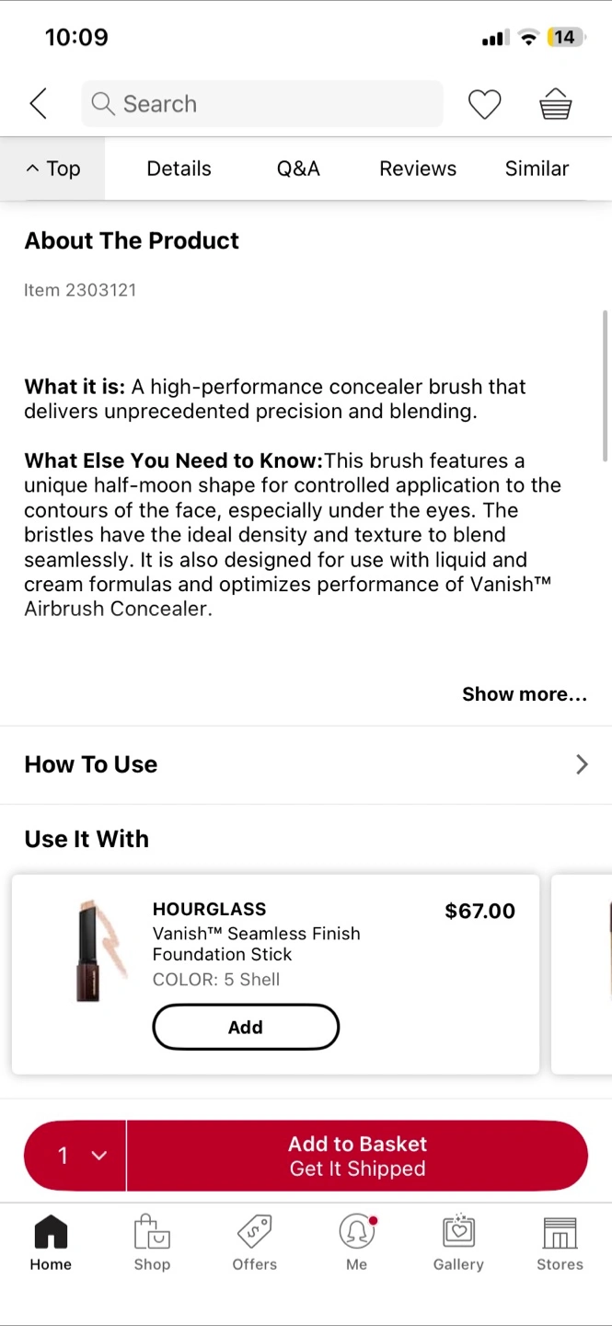Screen dimensions: 612x1326
Task: Expand description with Show more
Action: click(524, 694)
